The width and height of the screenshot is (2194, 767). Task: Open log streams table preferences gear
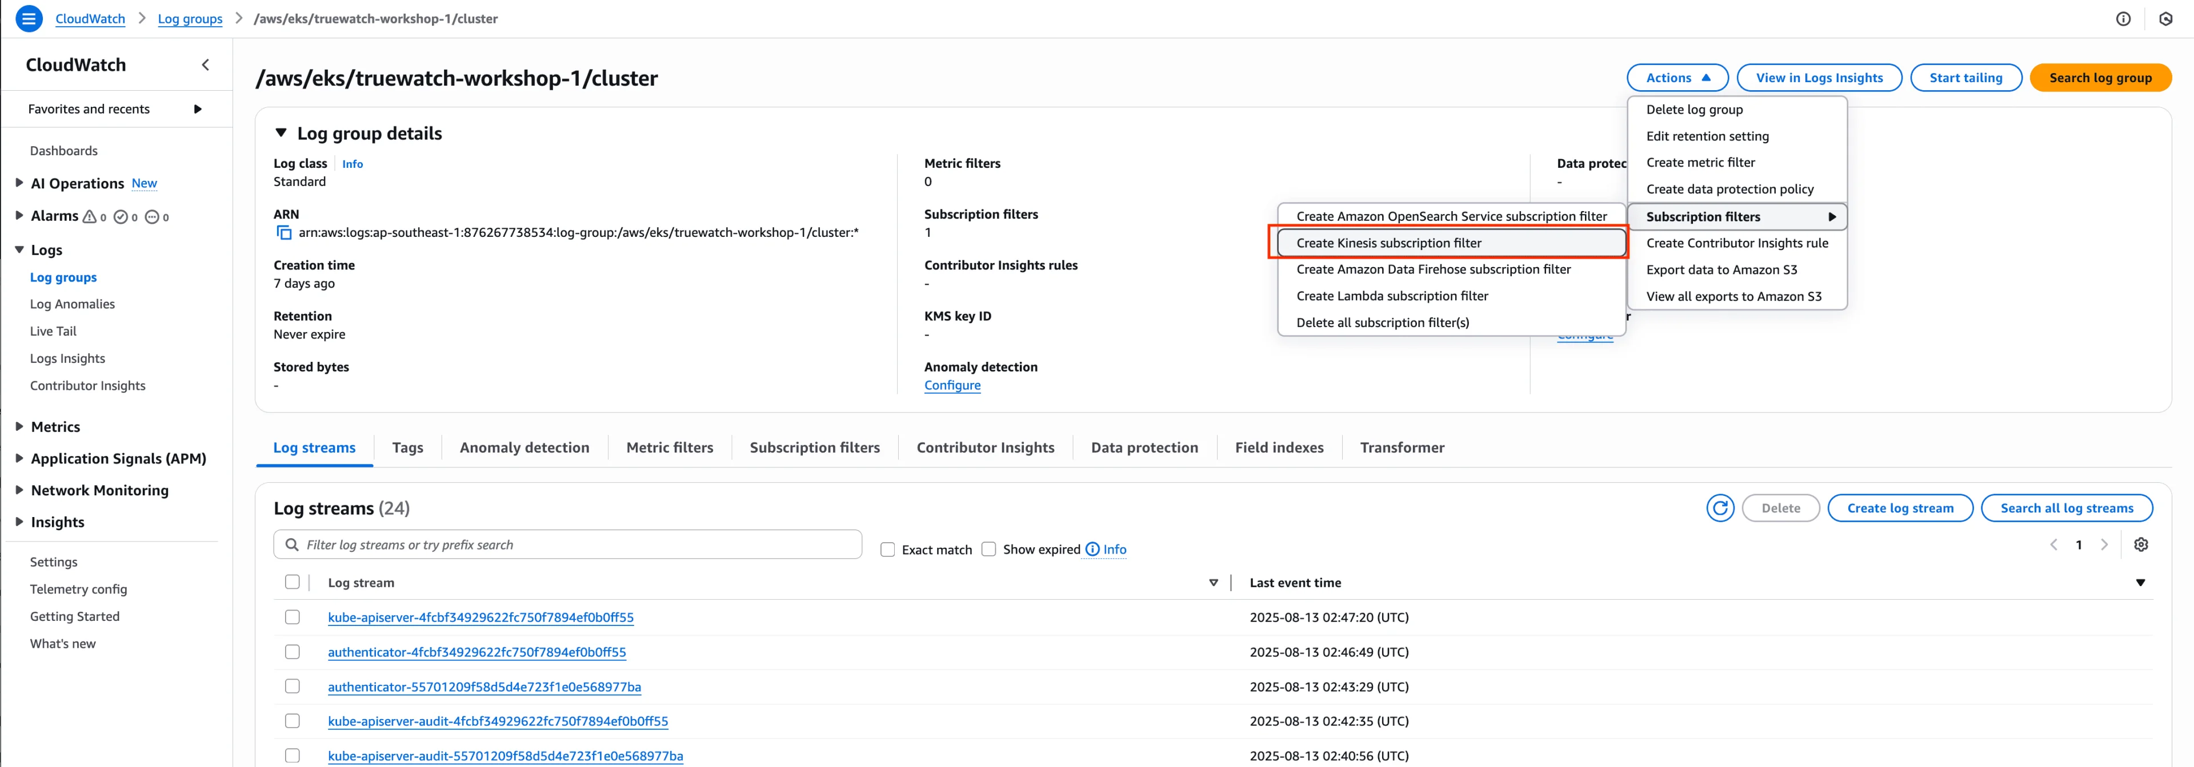pyautogui.click(x=2140, y=545)
